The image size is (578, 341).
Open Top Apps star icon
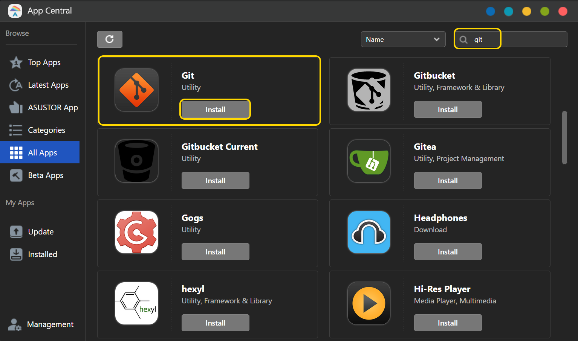click(16, 62)
